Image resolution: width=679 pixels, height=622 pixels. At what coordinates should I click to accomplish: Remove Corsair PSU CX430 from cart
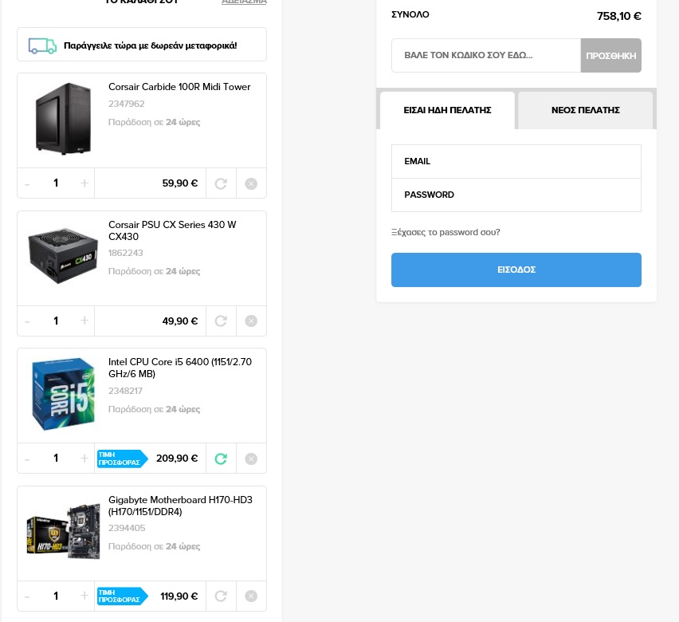click(x=251, y=321)
